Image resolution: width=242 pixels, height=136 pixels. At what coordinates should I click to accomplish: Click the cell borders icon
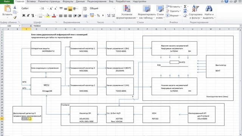(x=40, y=15)
